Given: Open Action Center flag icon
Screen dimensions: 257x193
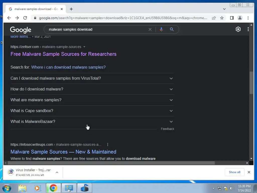Looking at the screenshot, I should (x=226, y=188).
